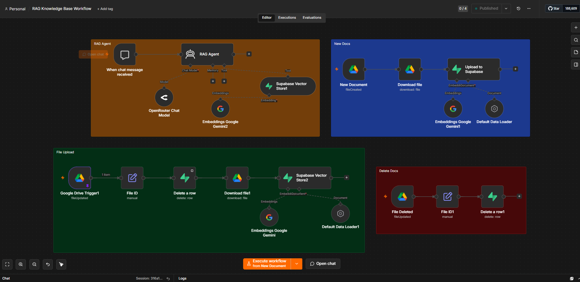Select the Delete Docs sticky note label
Viewport: 580px width, 282px height.
pos(389,171)
